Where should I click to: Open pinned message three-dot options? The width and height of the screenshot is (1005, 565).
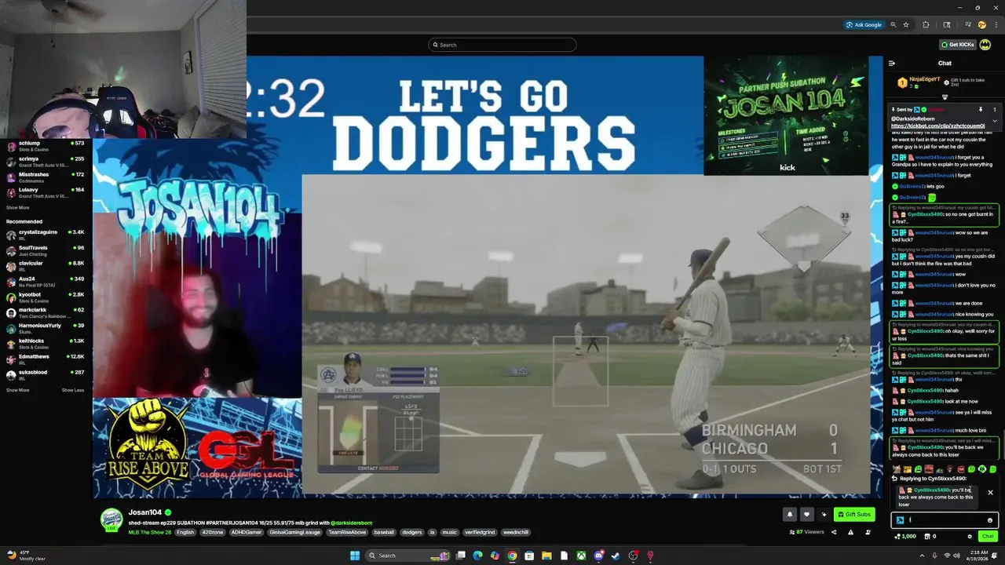(x=994, y=110)
